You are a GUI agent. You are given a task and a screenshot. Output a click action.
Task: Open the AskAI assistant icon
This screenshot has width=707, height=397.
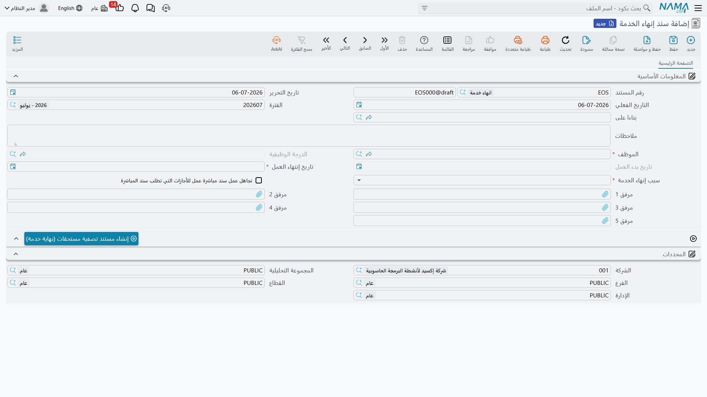277,40
